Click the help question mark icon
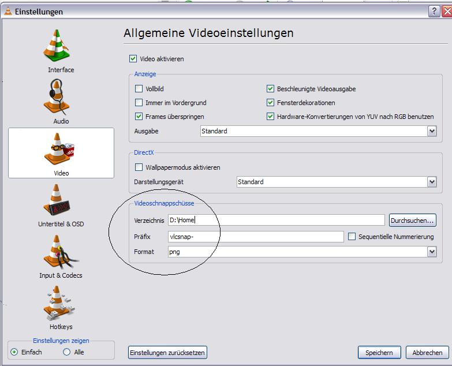 tap(434, 12)
